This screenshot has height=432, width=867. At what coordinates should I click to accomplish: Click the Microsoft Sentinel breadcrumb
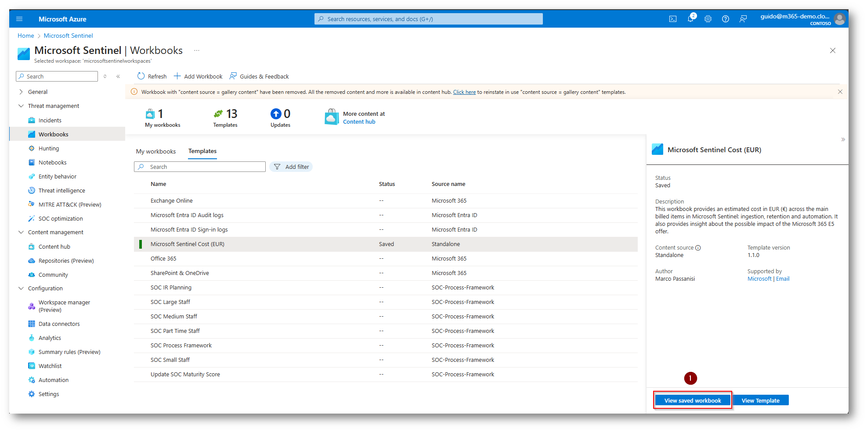pyautogui.click(x=69, y=36)
